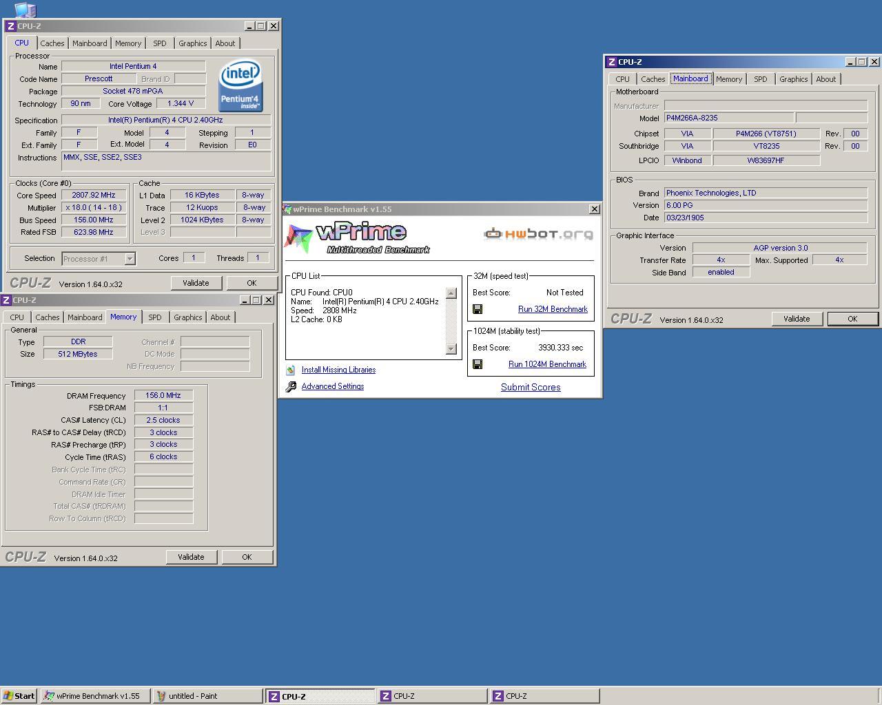Click Run 1024M Benchmark link
The height and width of the screenshot is (705, 882).
(547, 364)
